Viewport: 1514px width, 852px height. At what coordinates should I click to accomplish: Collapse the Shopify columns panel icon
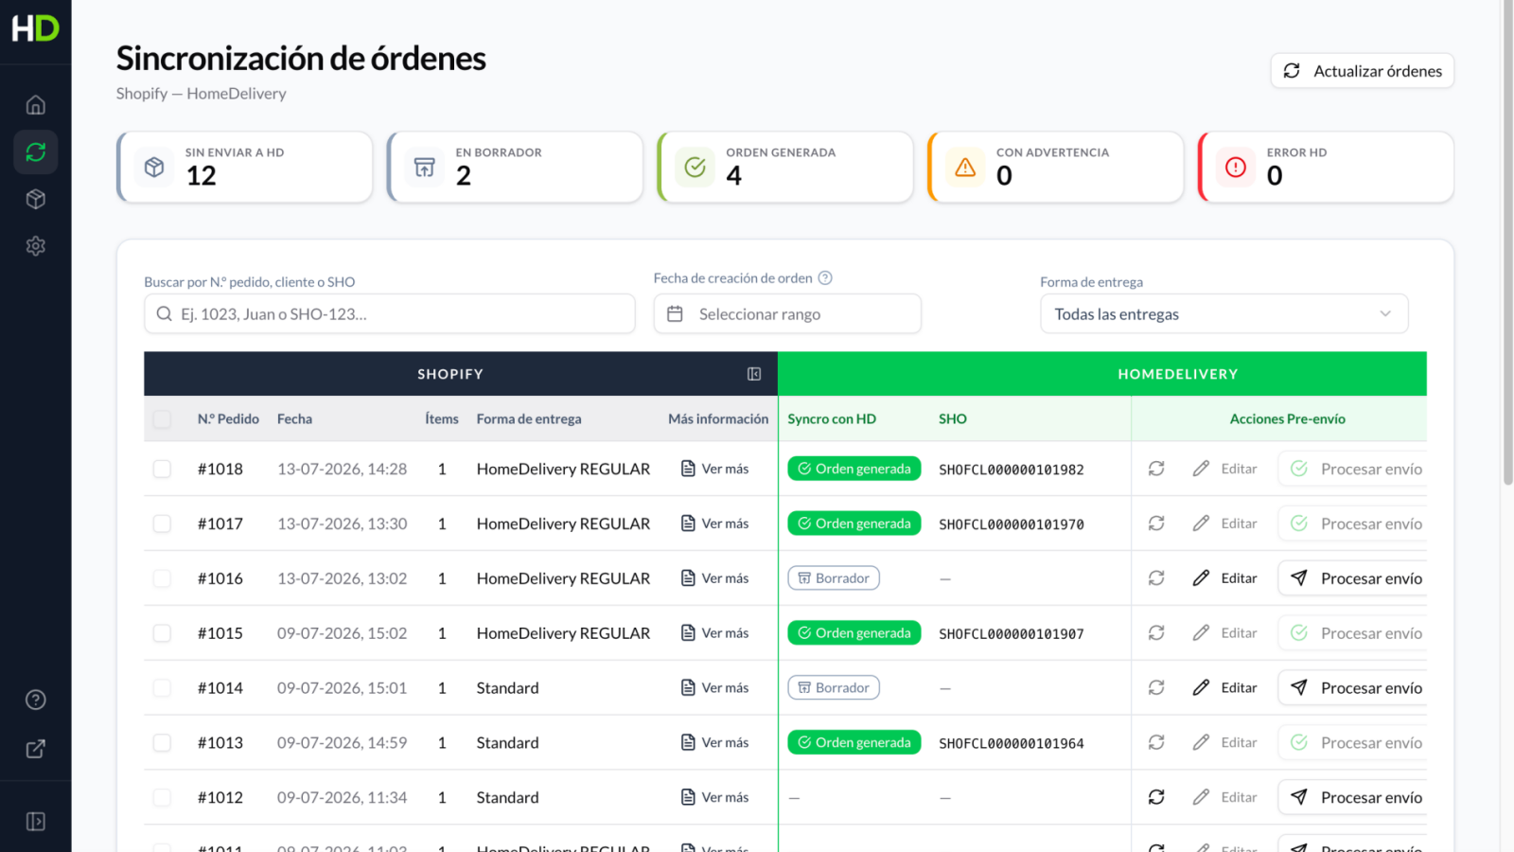click(754, 374)
